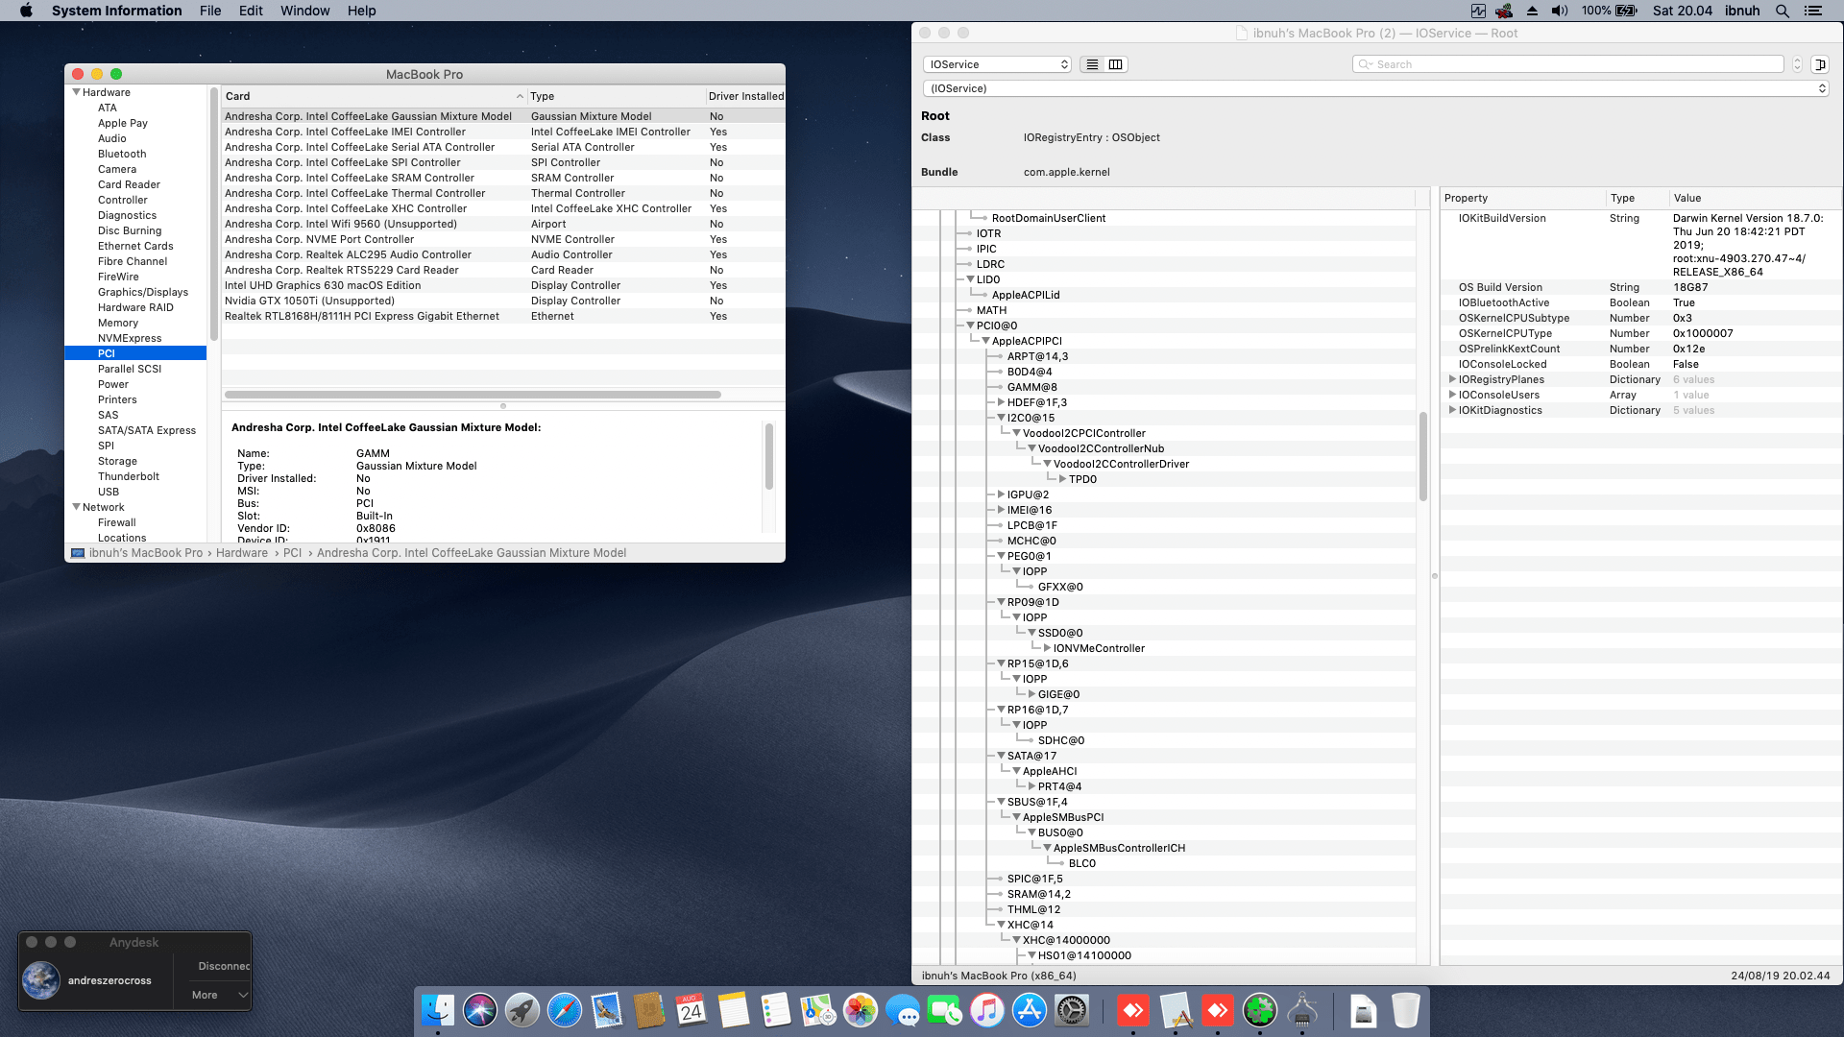The image size is (1844, 1037).
Task: Click Hardware in System Information path bar
Action: pos(242,553)
